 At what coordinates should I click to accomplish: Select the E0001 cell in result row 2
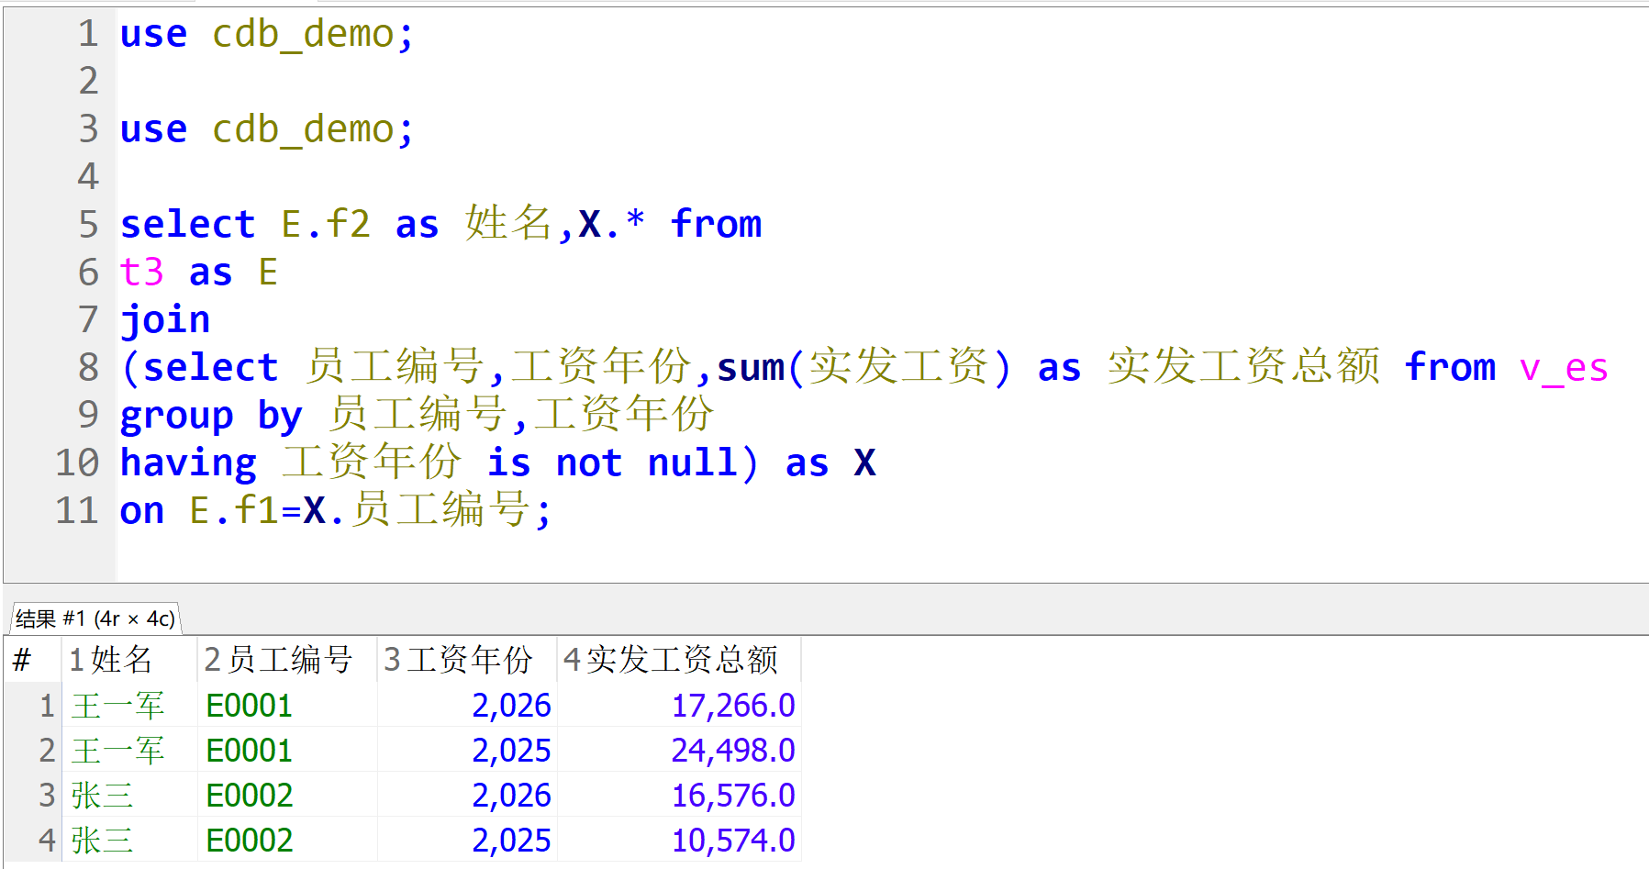tap(249, 750)
